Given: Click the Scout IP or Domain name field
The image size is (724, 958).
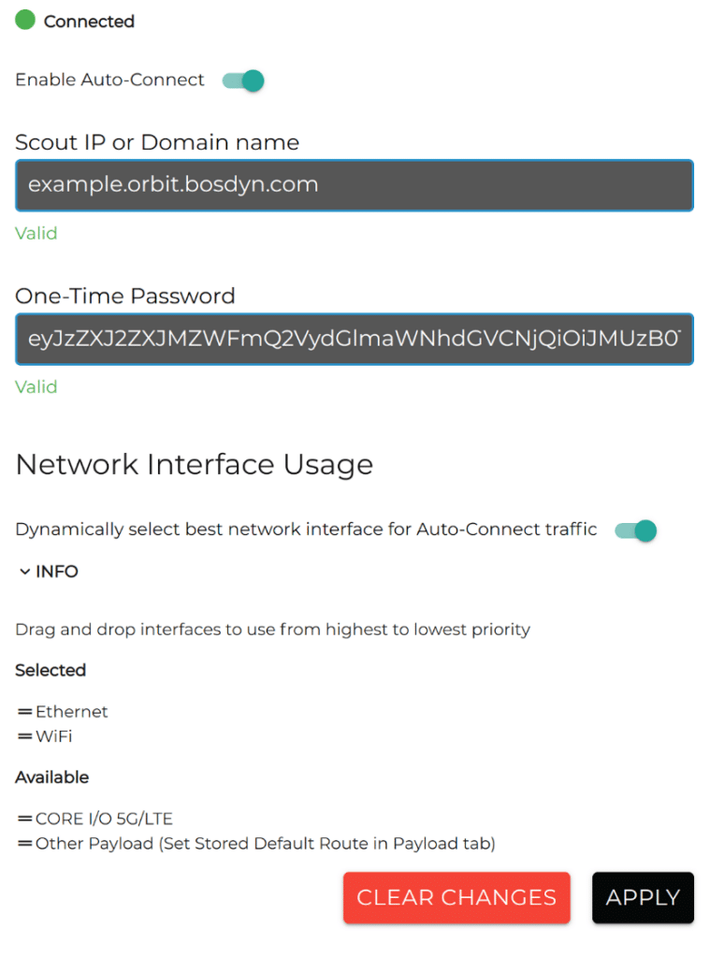Looking at the screenshot, I should click(354, 185).
